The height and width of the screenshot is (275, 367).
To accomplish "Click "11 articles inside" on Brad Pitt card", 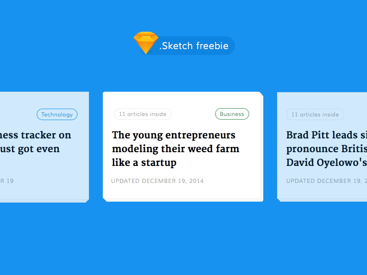I will point(315,114).
